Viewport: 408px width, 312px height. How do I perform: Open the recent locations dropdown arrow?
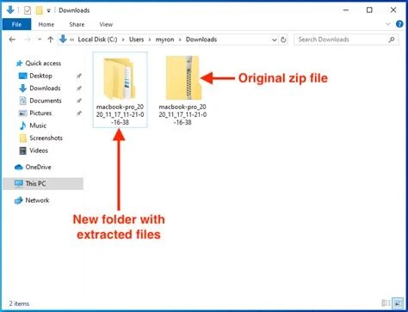point(40,40)
